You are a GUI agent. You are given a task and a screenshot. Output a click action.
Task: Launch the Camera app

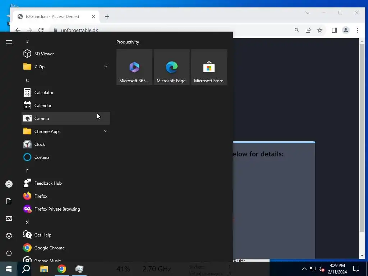(x=65, y=118)
